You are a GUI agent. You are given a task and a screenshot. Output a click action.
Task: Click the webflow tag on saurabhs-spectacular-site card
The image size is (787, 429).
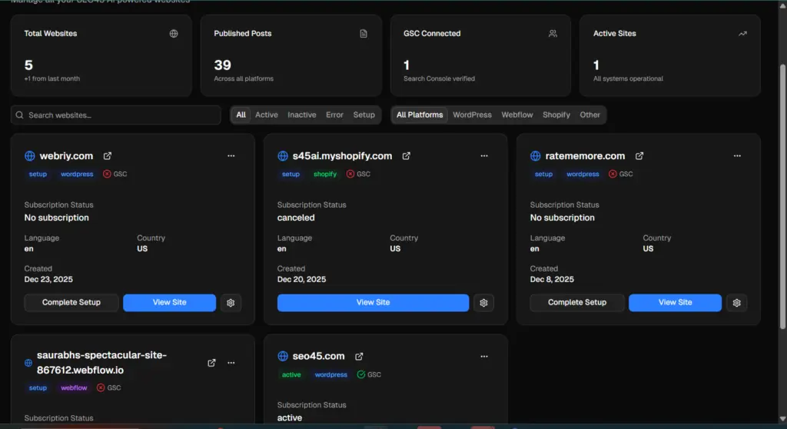74,387
